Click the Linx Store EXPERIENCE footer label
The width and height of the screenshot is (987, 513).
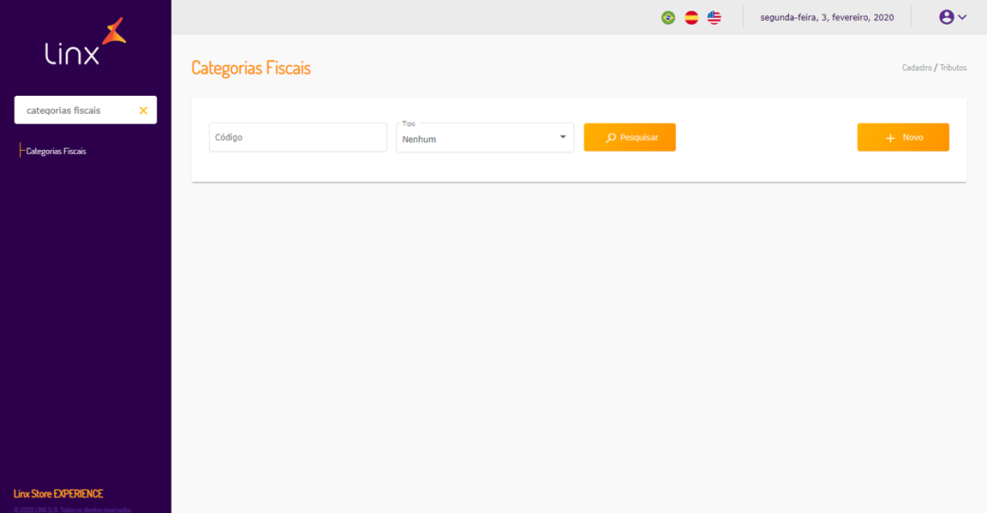[58, 494]
